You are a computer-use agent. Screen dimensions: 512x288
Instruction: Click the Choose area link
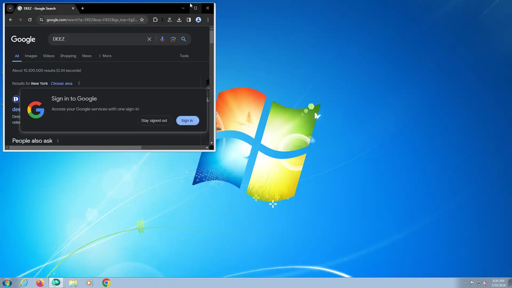click(x=62, y=83)
